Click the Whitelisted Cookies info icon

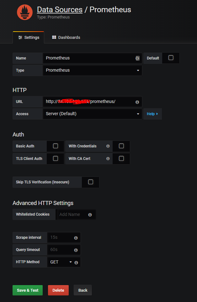tap(90, 215)
